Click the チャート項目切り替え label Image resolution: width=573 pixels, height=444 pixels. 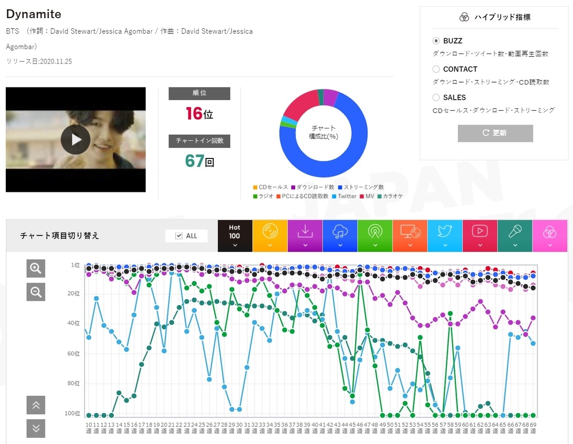click(60, 236)
